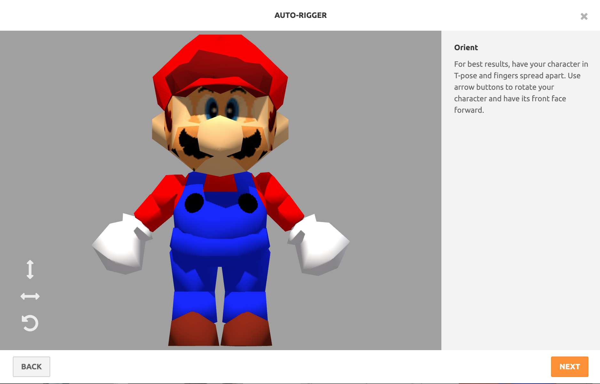Click Mario's nose on the 3D model

tap(220, 134)
